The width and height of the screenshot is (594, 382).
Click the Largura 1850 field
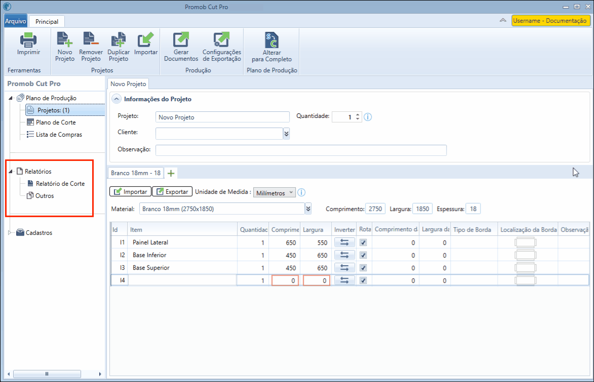pyautogui.click(x=422, y=208)
